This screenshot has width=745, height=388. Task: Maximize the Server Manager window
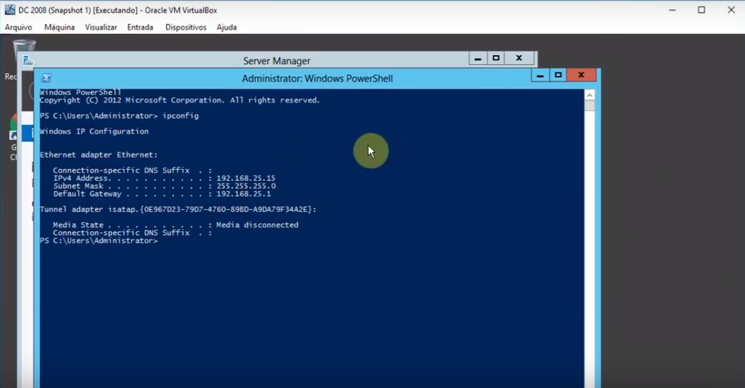pyautogui.click(x=496, y=58)
